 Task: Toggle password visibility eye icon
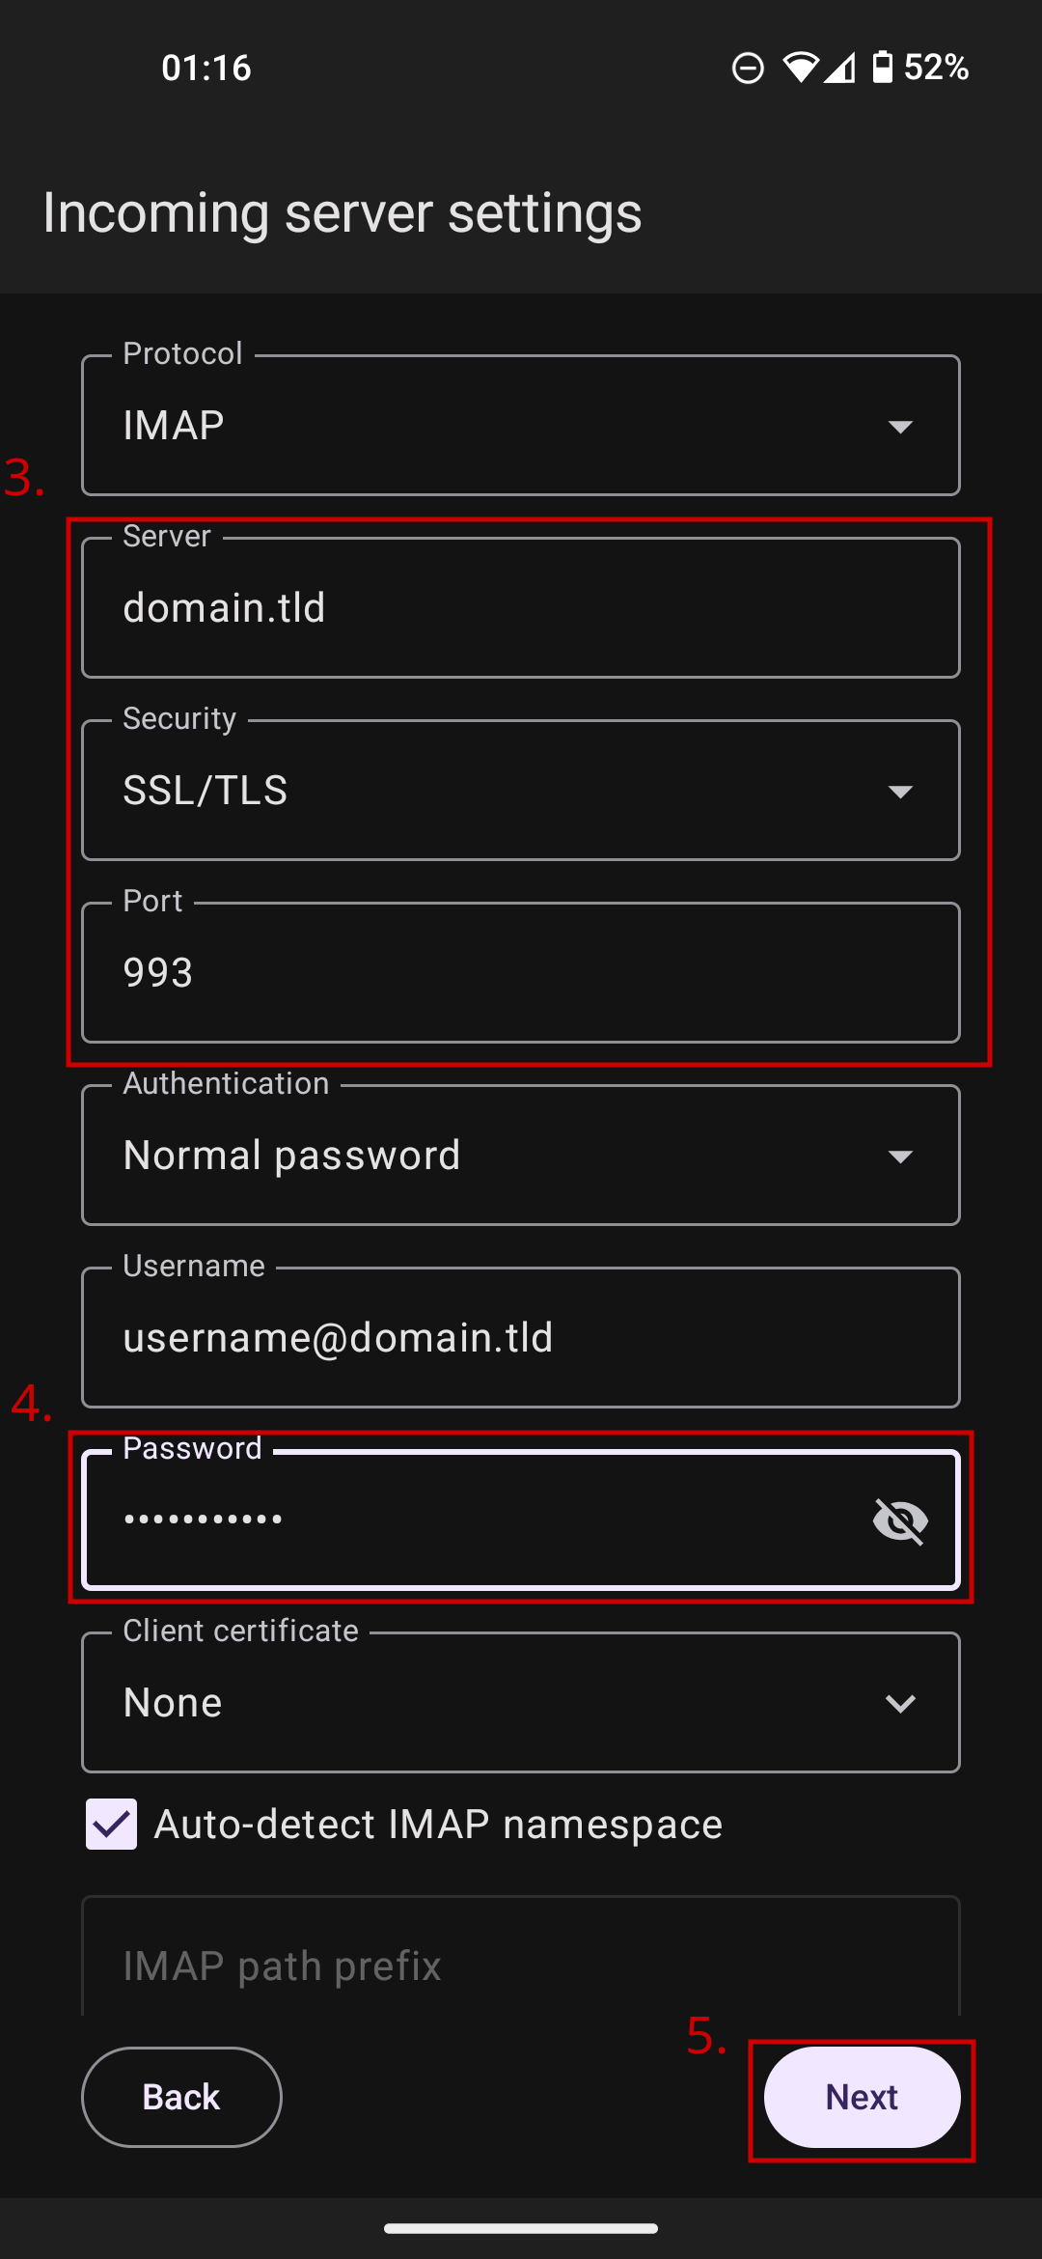coord(899,1521)
